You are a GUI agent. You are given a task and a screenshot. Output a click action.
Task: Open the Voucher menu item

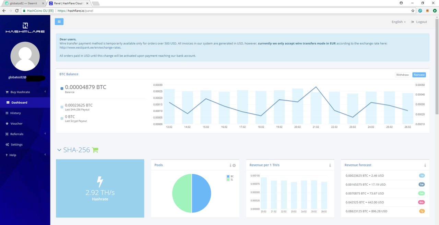[25, 124]
